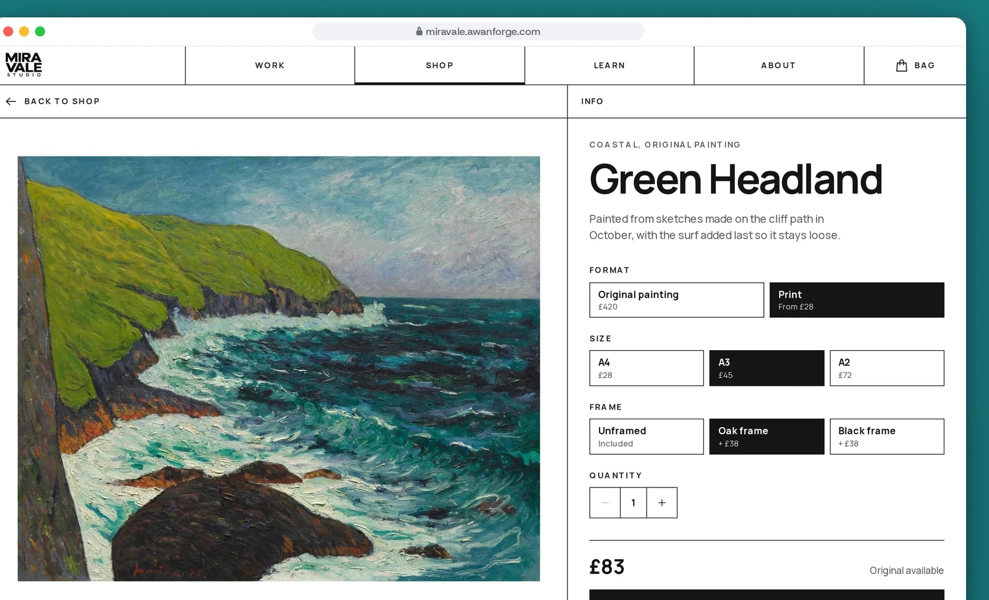Click the green maximize window button
Screen dimensions: 989x600
(40, 31)
